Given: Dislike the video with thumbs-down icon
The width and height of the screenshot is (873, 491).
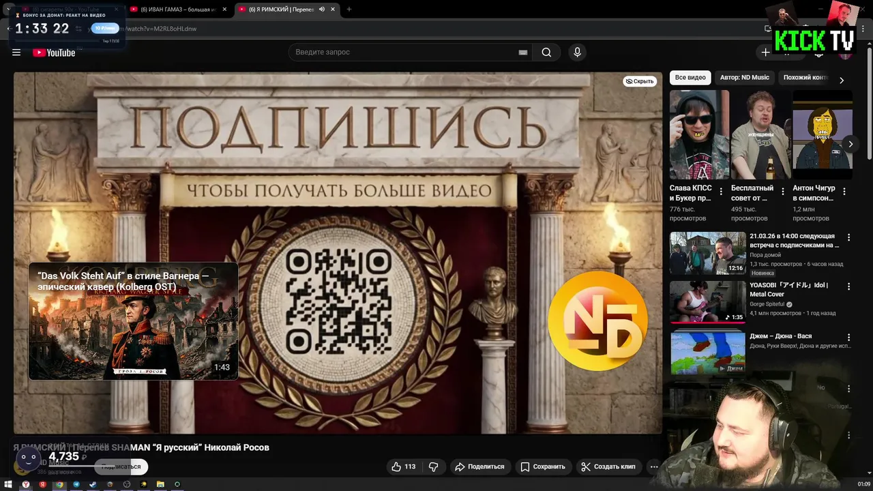Looking at the screenshot, I should 433,466.
